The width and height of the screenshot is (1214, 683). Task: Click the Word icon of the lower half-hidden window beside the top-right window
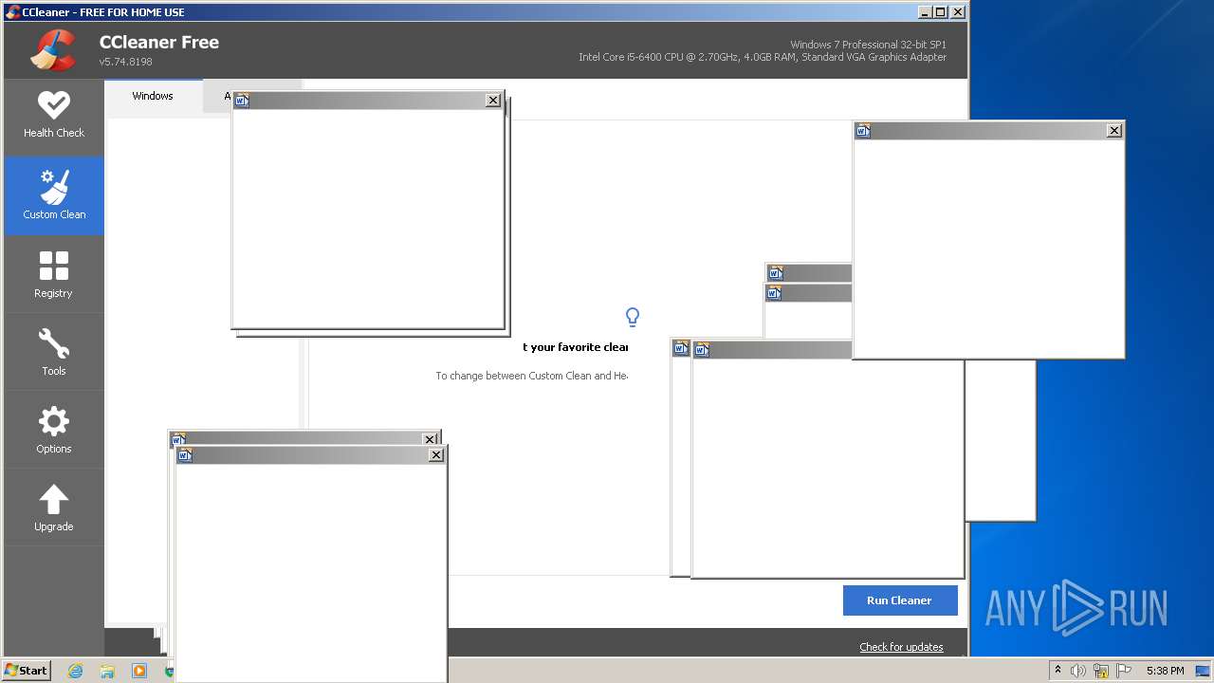pyautogui.click(x=775, y=293)
